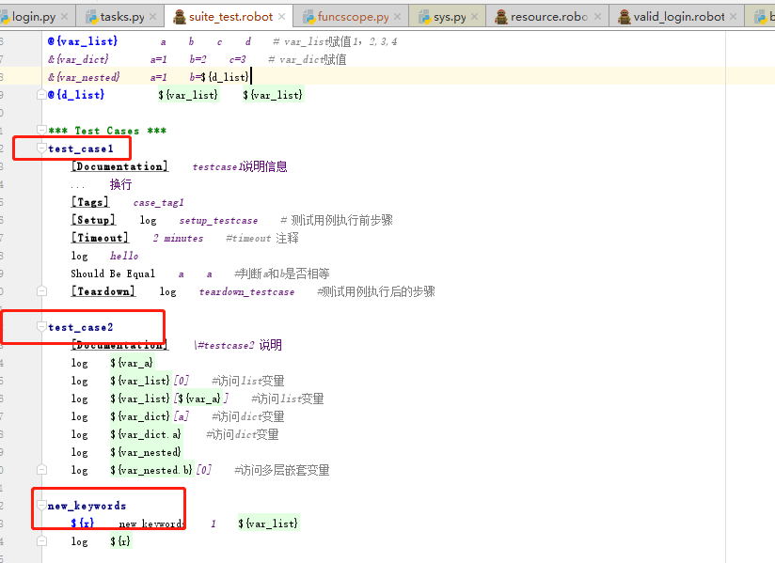Image resolution: width=775 pixels, height=563 pixels.
Task: Click the Robot Framework icon on suite_test.robot tab
Action: [x=179, y=16]
